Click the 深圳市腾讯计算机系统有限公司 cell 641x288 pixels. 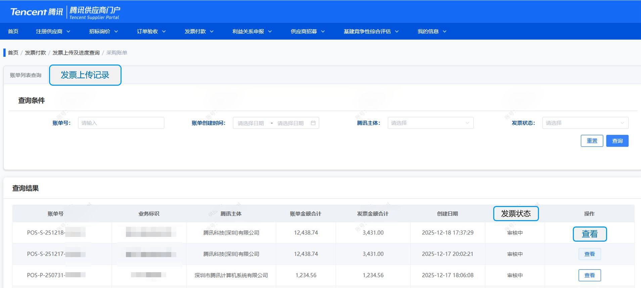pos(231,275)
